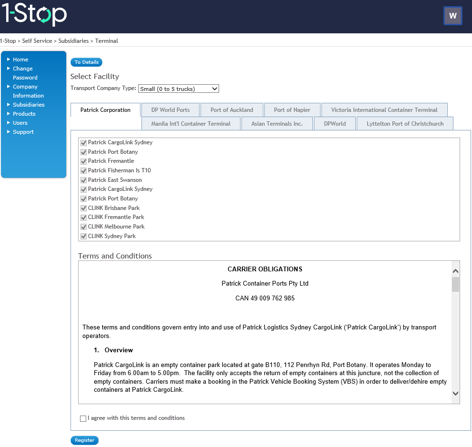Open the Subsidiaries sidebar menu link
The width and height of the screenshot is (472, 447).
[x=29, y=105]
